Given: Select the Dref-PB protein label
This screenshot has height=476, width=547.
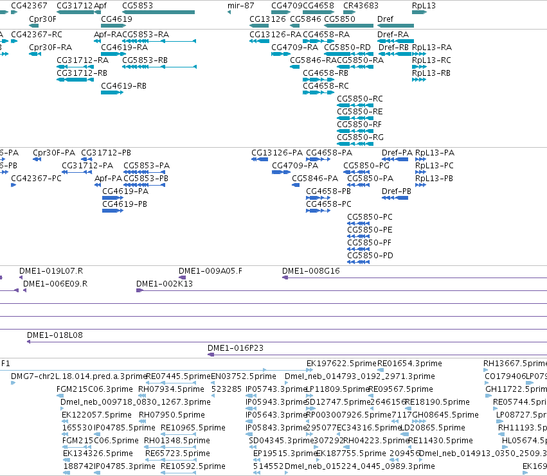Looking at the screenshot, I should tap(397, 192).
